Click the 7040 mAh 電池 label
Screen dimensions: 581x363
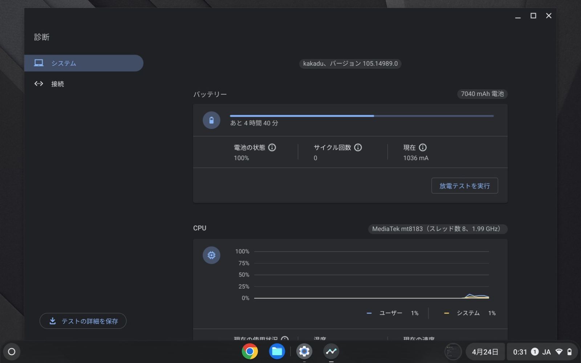(482, 94)
